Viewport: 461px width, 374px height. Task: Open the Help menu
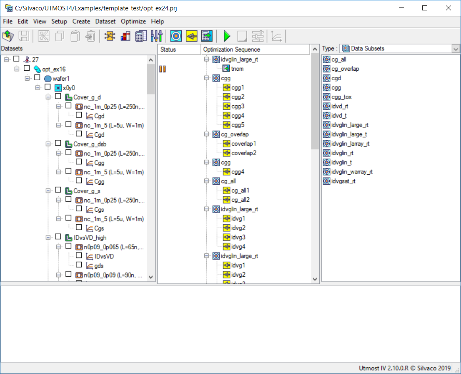[157, 21]
